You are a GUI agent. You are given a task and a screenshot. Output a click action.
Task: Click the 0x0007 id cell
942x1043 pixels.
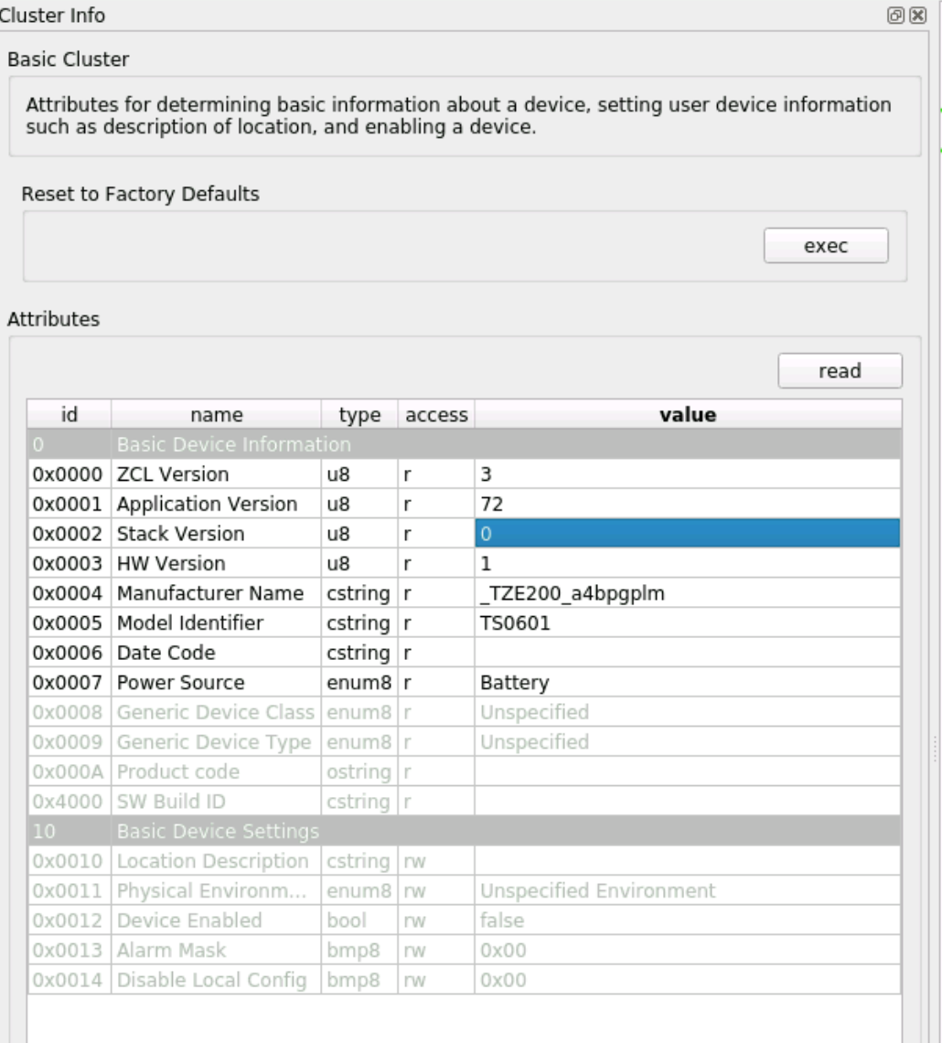pos(70,683)
